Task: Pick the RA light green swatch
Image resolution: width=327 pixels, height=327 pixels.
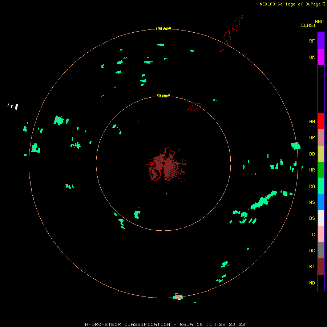Action: pyautogui.click(x=321, y=186)
